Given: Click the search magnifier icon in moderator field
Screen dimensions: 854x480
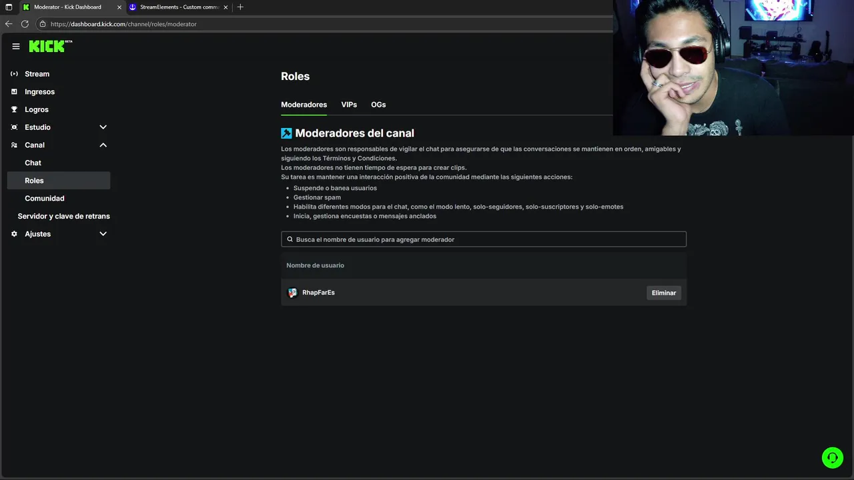Looking at the screenshot, I should [290, 239].
